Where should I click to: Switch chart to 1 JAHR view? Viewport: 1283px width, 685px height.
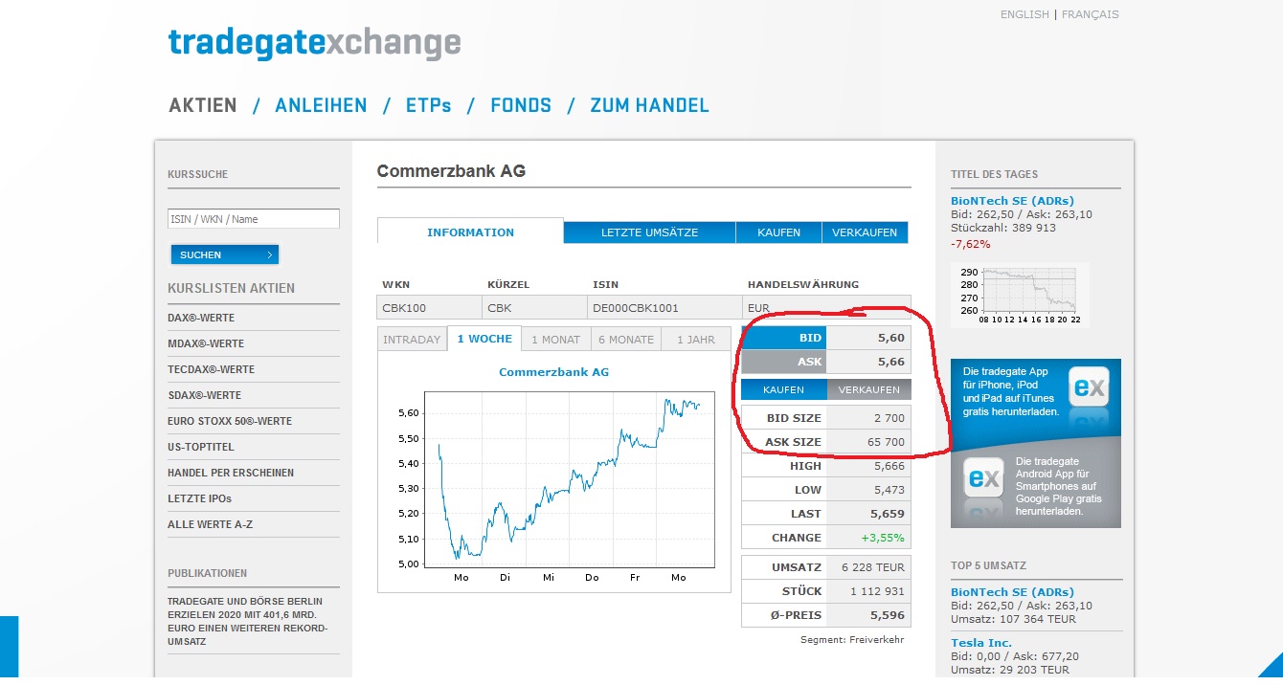[x=695, y=339]
